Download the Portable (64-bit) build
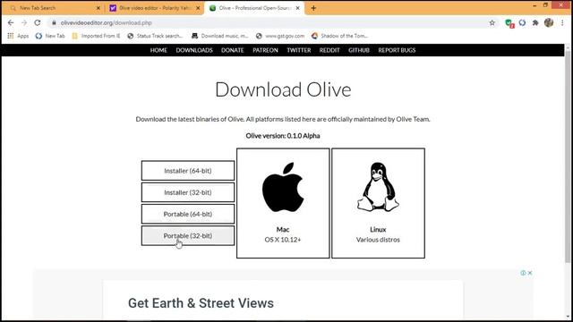573x322 pixels. tap(188, 214)
